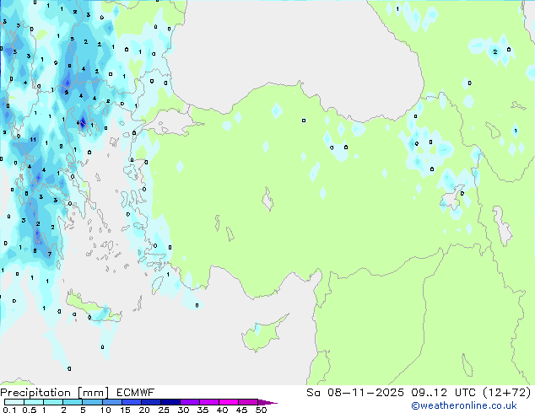Pick the 10–15 mm legend color swatch
The height and width of the screenshot is (413, 535).
coord(111,402)
